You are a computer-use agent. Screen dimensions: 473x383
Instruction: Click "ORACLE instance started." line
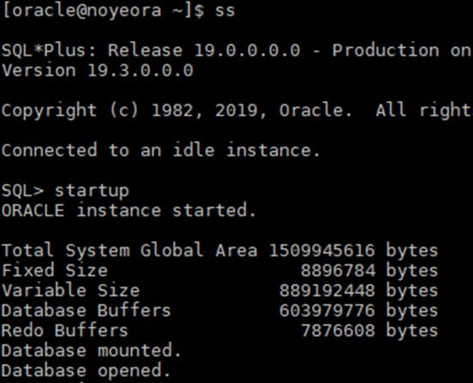tap(129, 210)
